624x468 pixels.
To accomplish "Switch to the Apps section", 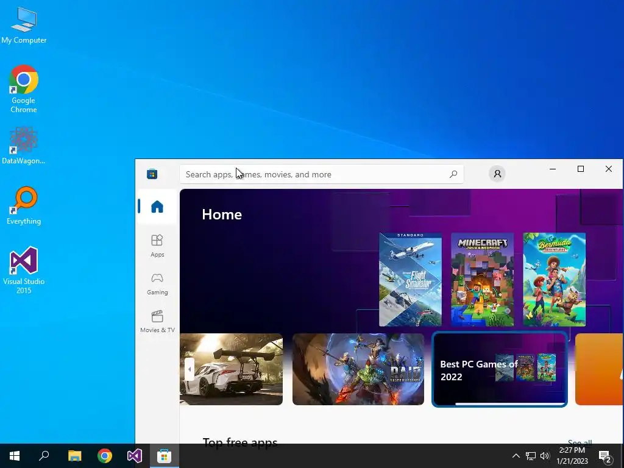I will point(157,246).
